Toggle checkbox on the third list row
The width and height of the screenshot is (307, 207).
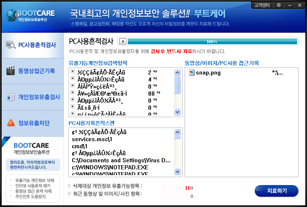73,85
